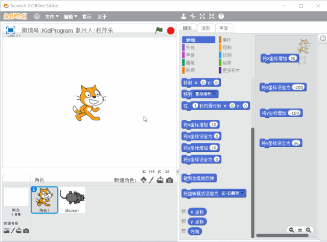Switch to the 脚本 tab
This screenshot has width=327, height=242.
pyautogui.click(x=188, y=28)
